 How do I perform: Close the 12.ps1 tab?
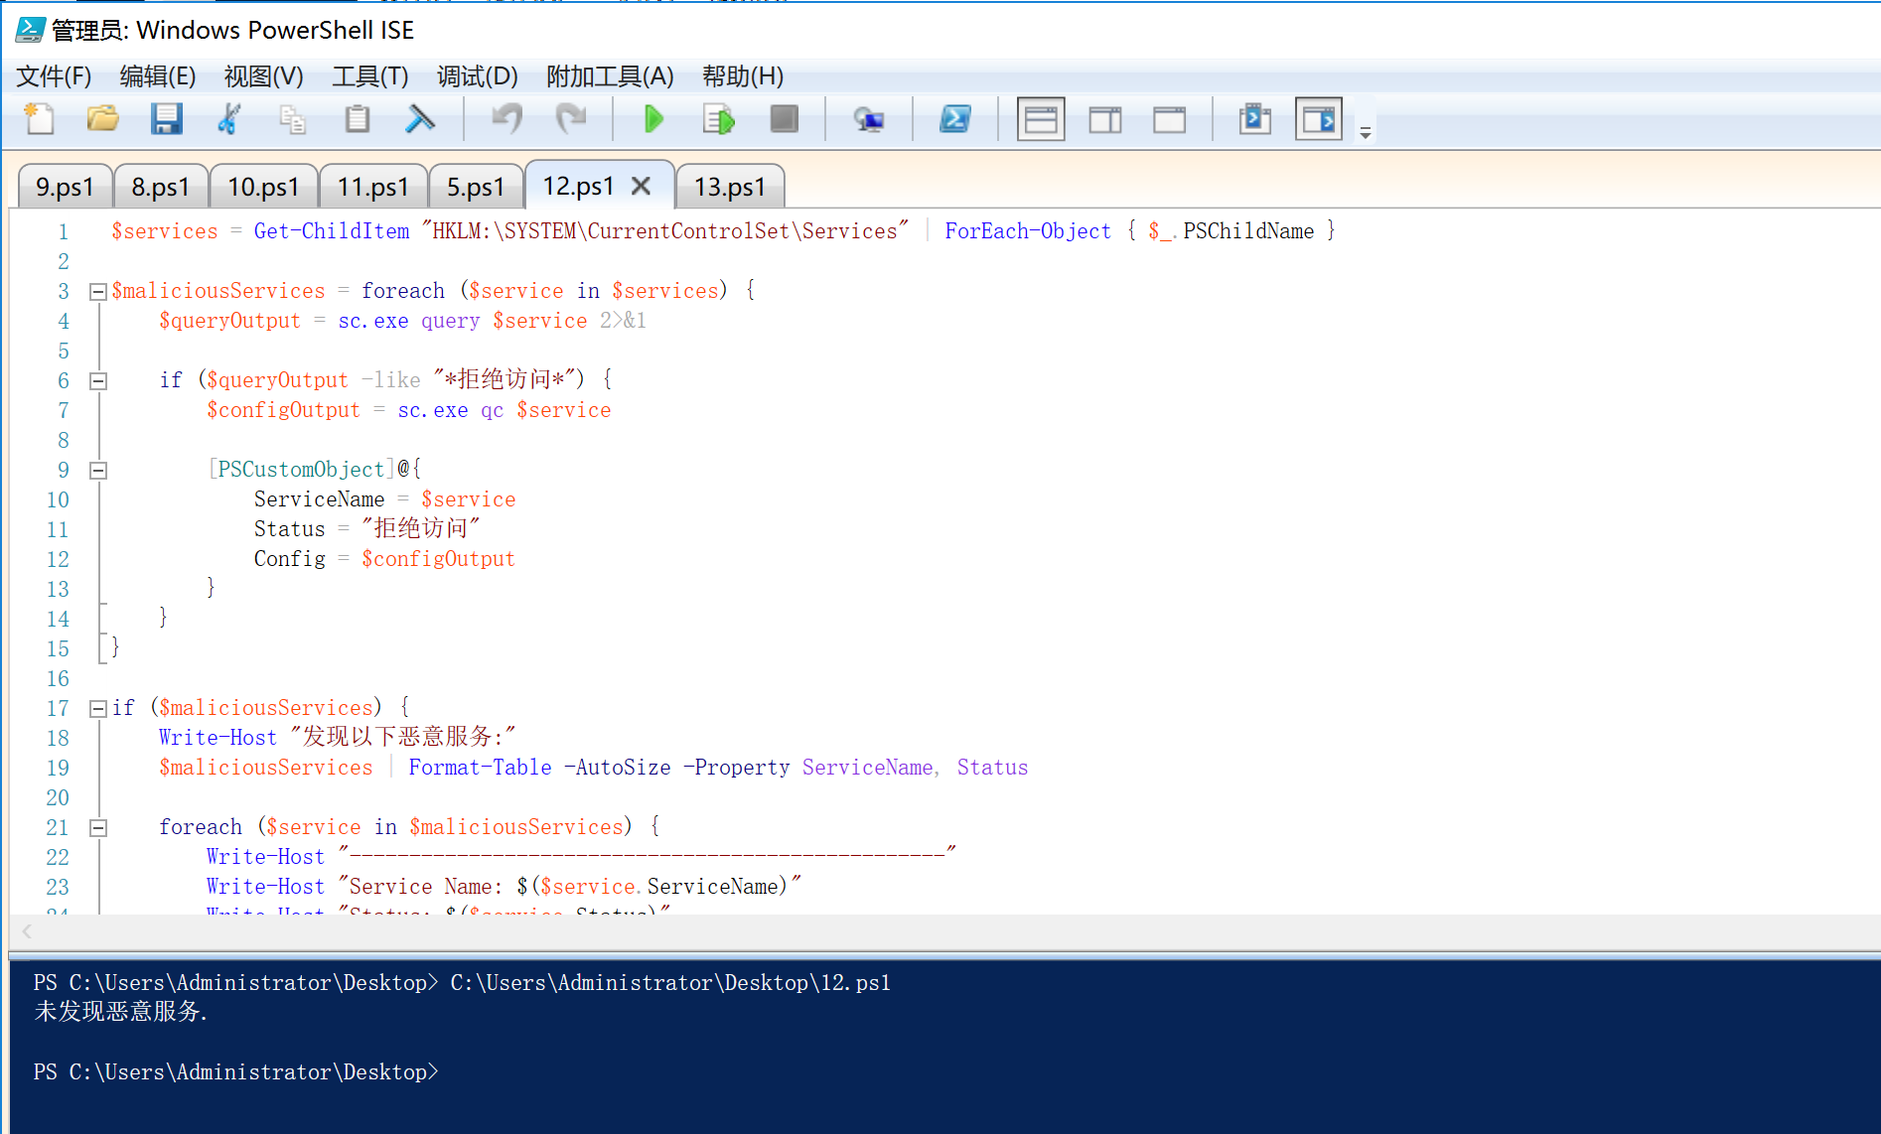click(x=642, y=186)
